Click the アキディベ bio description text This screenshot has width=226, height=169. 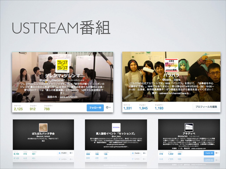coord(189,142)
